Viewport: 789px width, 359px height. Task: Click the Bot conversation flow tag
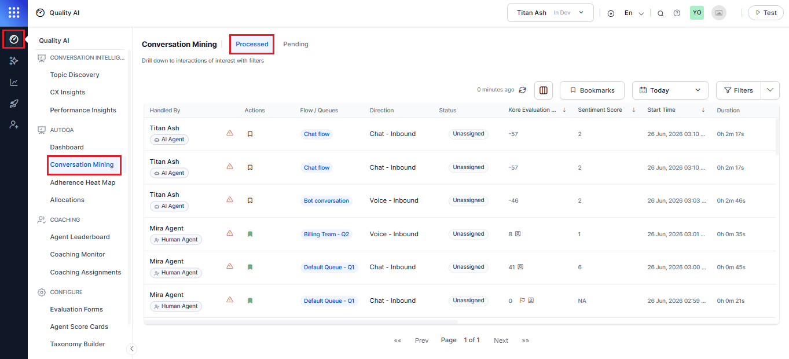pos(326,201)
